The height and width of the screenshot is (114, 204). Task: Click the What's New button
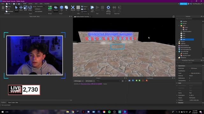tap(184, 4)
